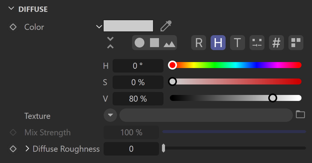The width and height of the screenshot is (312, 163).
Task: Expand the Diffuse Roughness group
Action: [x=27, y=148]
